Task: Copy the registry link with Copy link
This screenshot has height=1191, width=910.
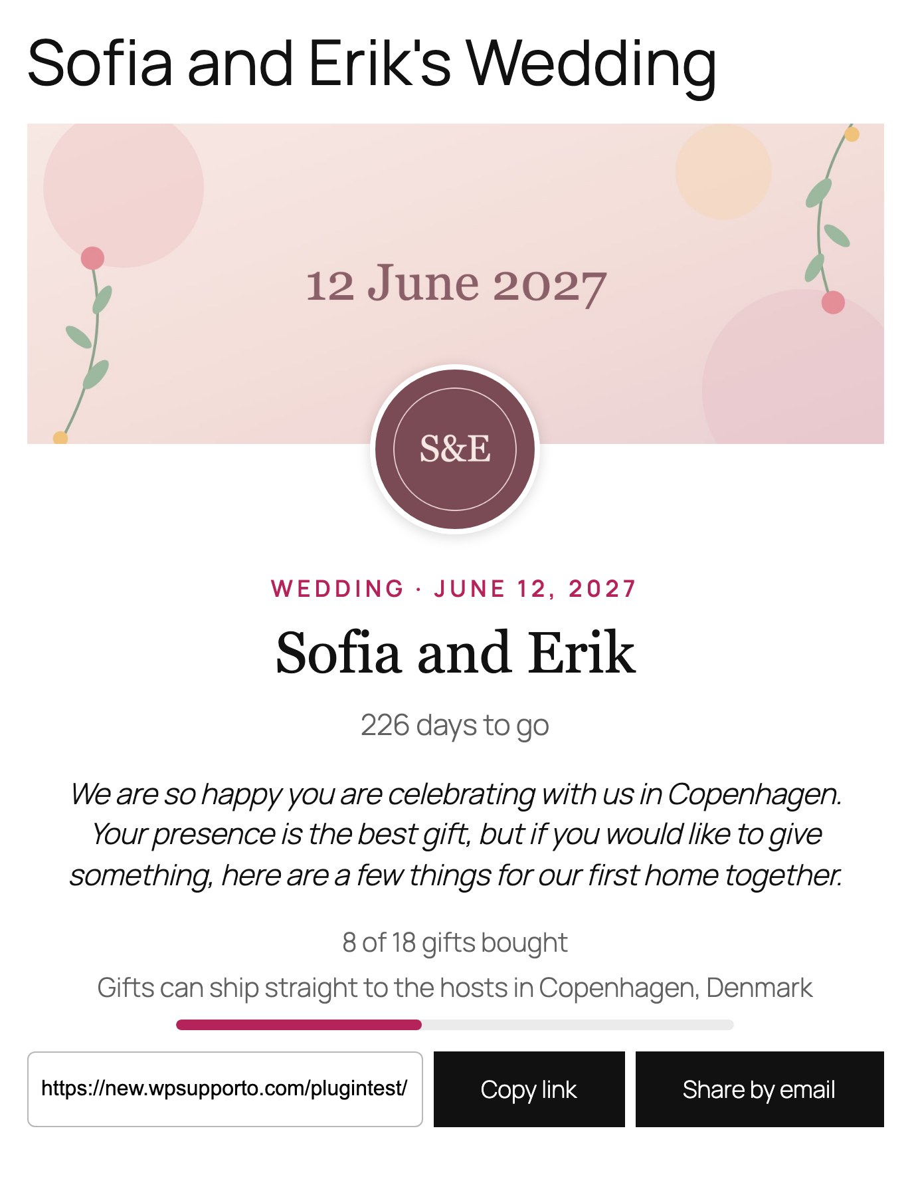Action: click(x=529, y=1089)
